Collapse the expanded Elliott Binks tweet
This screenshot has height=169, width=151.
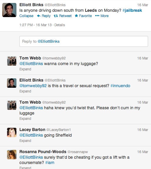[26, 16]
